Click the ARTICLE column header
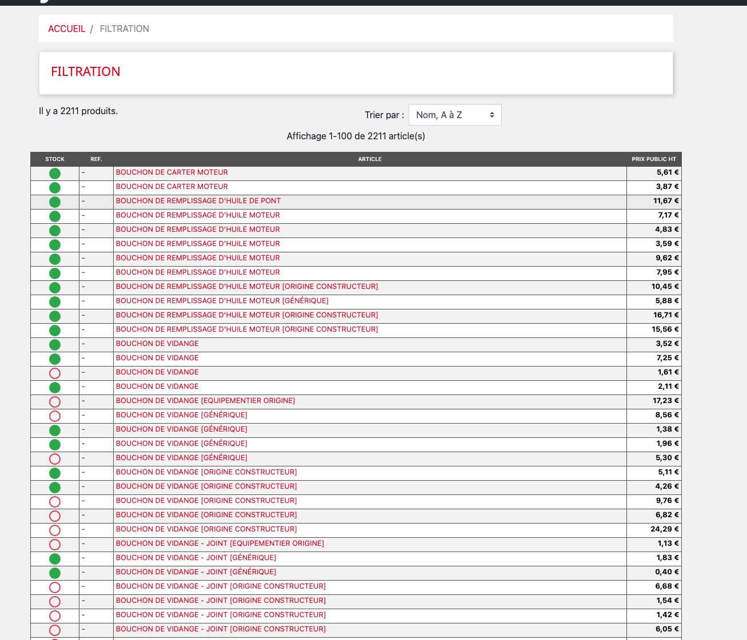 point(370,159)
